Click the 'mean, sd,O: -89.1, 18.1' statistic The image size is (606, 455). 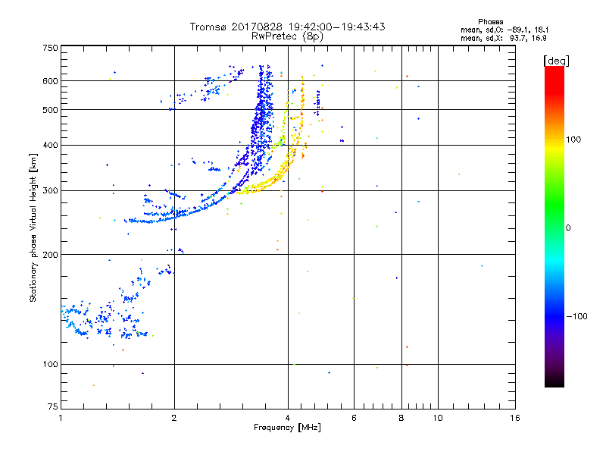504,30
